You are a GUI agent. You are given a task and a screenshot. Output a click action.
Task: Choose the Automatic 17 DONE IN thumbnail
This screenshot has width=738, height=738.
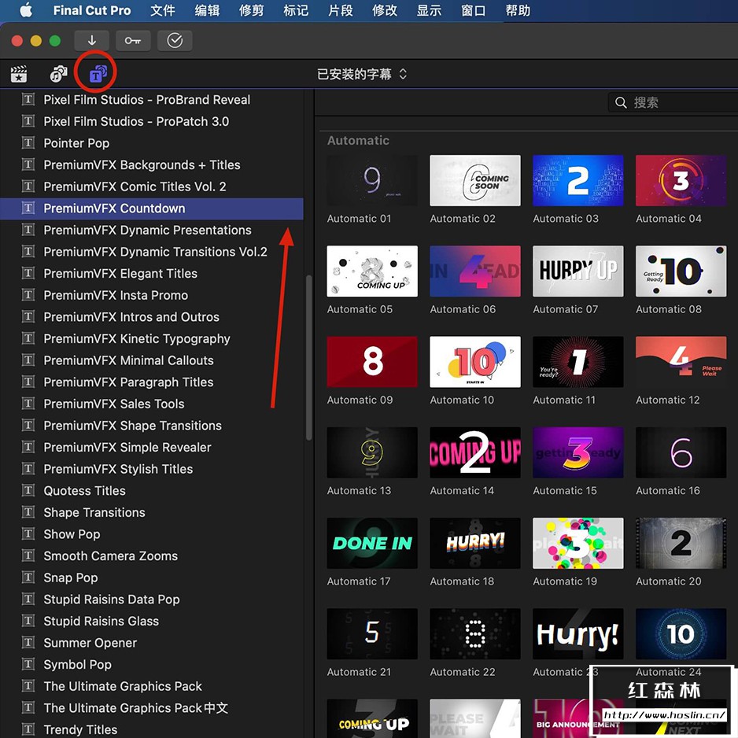(x=371, y=543)
